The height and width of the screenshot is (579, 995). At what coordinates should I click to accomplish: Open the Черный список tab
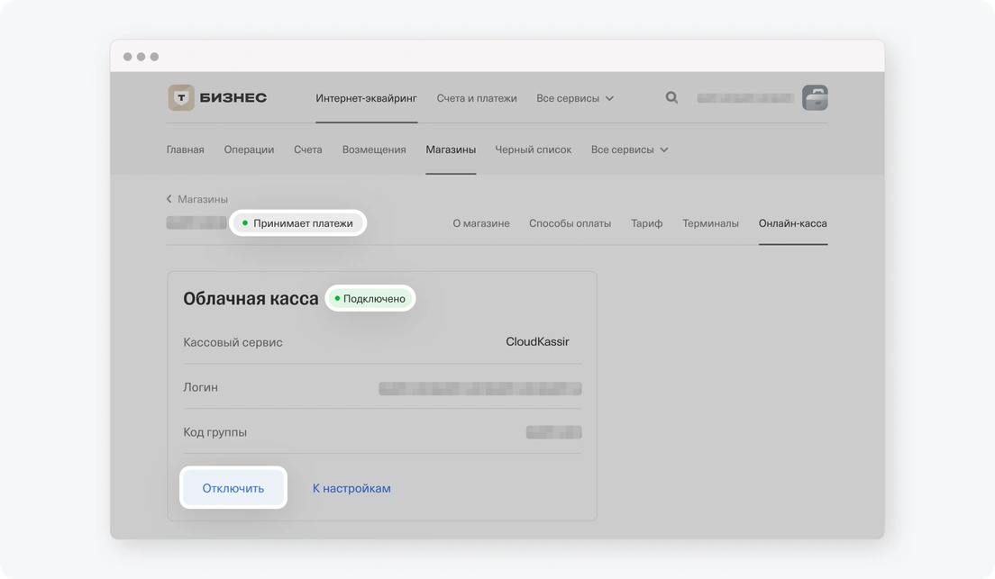click(533, 149)
